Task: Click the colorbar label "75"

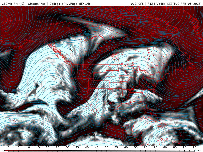Action: (155, 147)
